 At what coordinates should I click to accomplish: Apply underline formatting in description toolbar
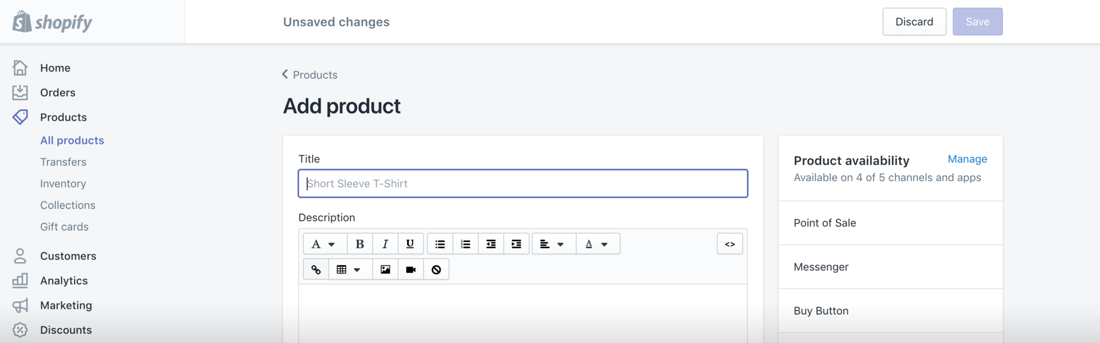(410, 244)
